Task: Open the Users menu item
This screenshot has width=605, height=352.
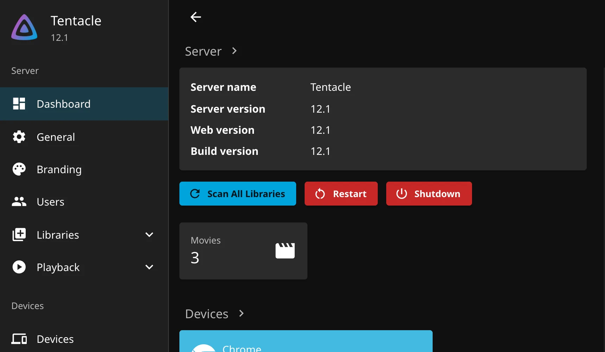Action: pos(84,202)
